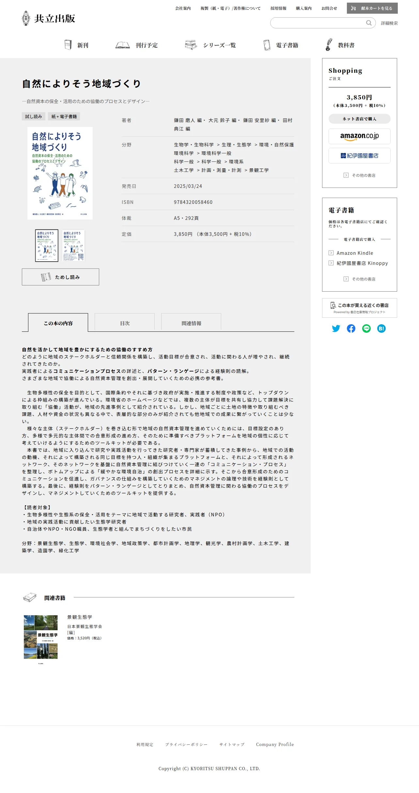Click the 環境系 category link
This screenshot has height=793, width=419.
(236, 161)
